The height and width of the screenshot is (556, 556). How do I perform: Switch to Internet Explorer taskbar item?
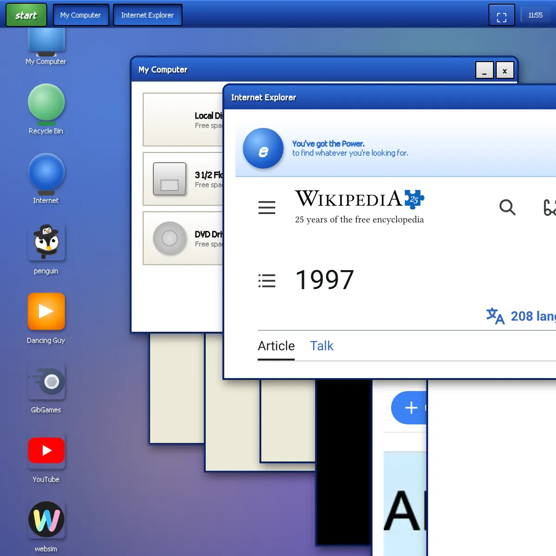coord(147,15)
